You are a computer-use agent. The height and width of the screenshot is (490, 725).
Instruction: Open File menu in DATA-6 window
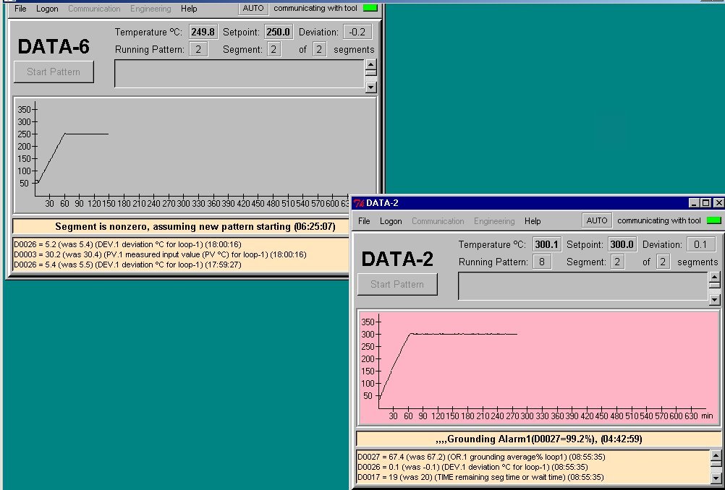20,9
